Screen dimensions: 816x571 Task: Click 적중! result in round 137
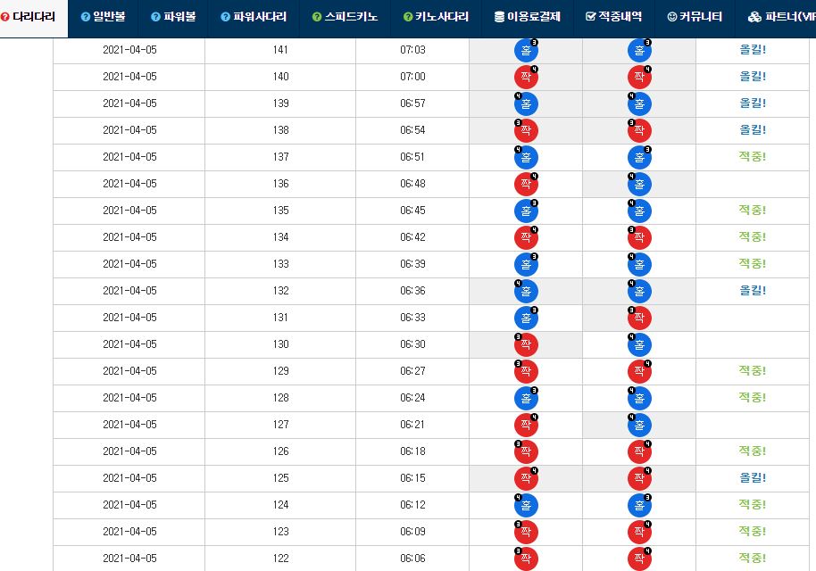pos(753,156)
